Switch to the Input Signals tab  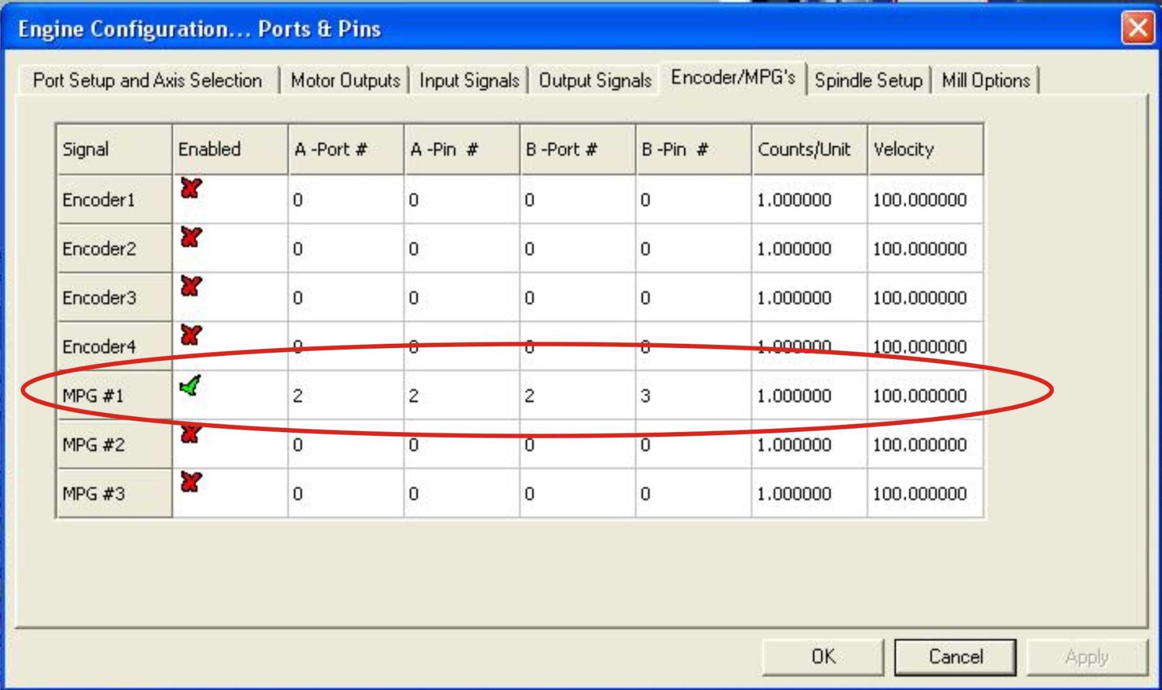(x=470, y=79)
